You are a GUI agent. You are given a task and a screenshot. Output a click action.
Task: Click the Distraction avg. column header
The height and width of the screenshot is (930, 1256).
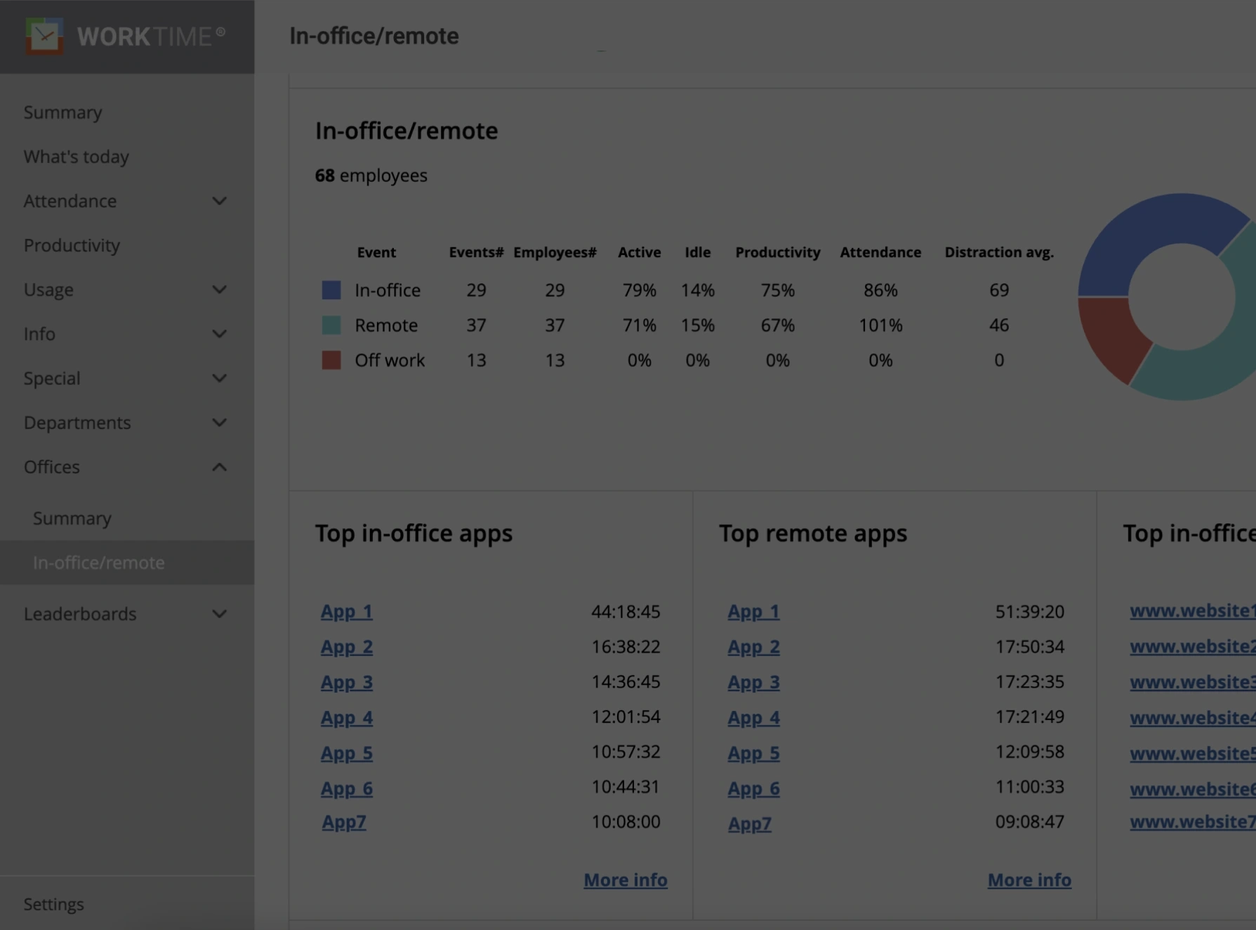(x=999, y=252)
